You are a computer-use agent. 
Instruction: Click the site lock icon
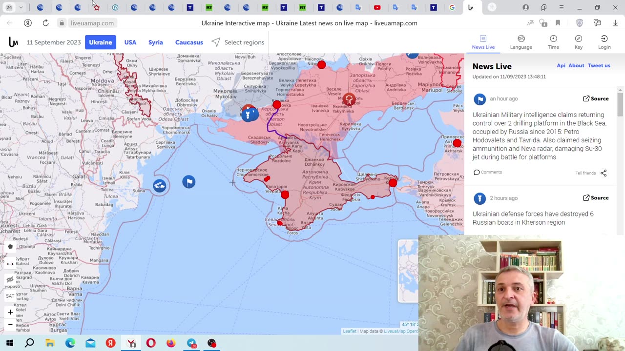[x=62, y=23]
